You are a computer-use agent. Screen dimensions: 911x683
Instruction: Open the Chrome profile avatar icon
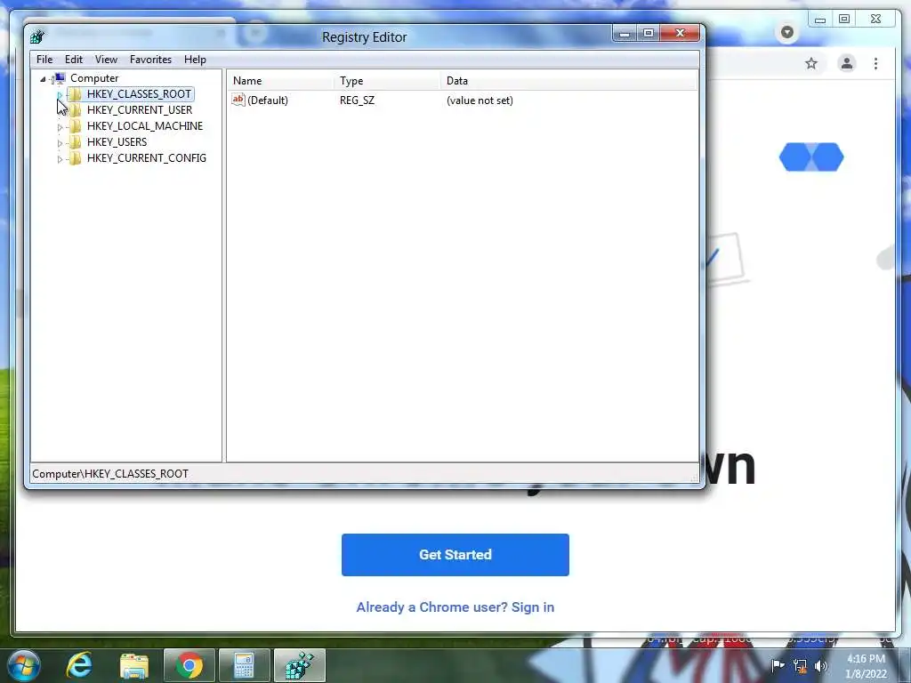[847, 63]
